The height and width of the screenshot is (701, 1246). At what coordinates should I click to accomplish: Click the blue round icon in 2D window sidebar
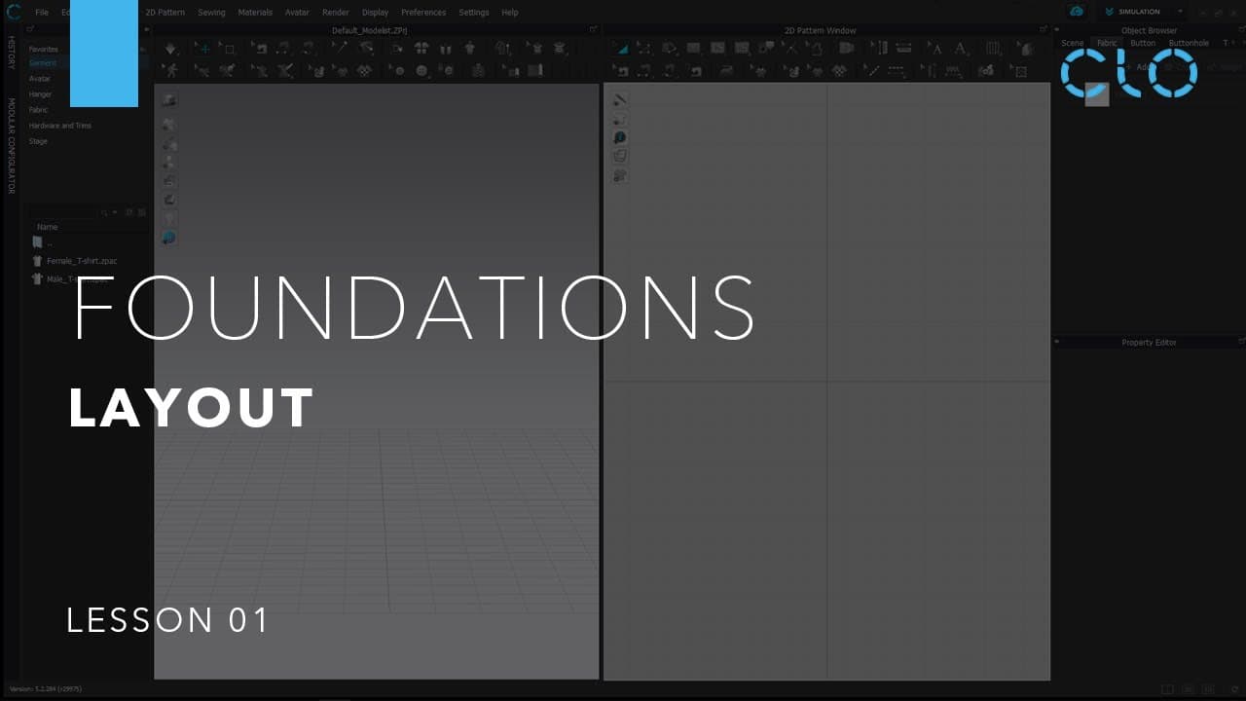tap(619, 138)
